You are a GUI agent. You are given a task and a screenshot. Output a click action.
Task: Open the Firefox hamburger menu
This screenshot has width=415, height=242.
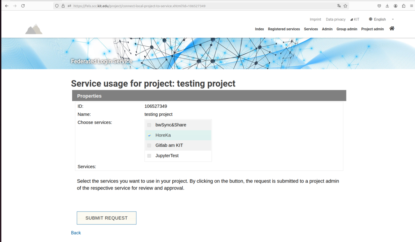click(x=412, y=6)
